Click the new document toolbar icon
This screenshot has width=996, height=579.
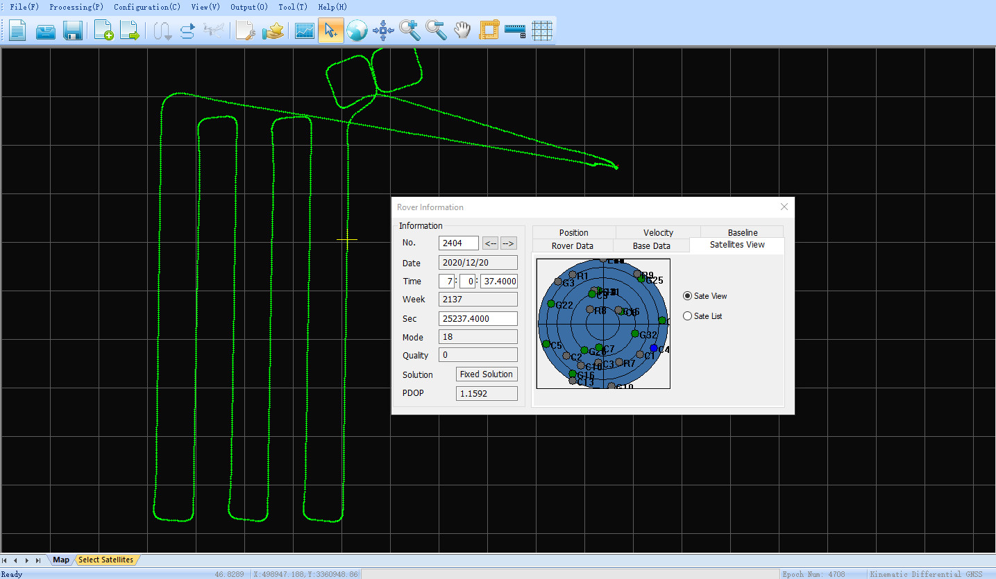(x=17, y=31)
